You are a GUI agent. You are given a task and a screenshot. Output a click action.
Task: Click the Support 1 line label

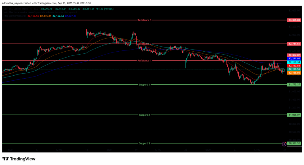pyautogui.click(x=144, y=85)
